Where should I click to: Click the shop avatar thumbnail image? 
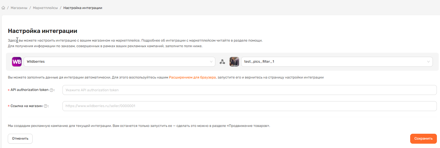pos(234,62)
